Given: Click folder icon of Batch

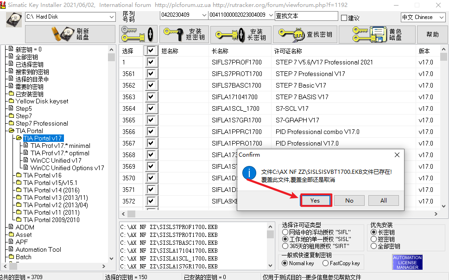Looking at the screenshot, I should 11,256.
